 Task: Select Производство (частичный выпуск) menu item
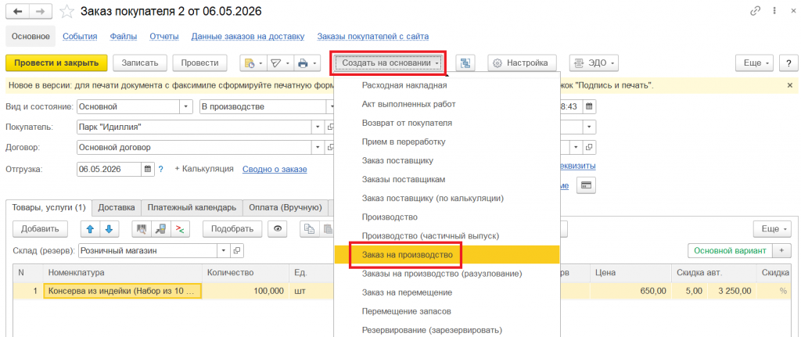(447, 236)
